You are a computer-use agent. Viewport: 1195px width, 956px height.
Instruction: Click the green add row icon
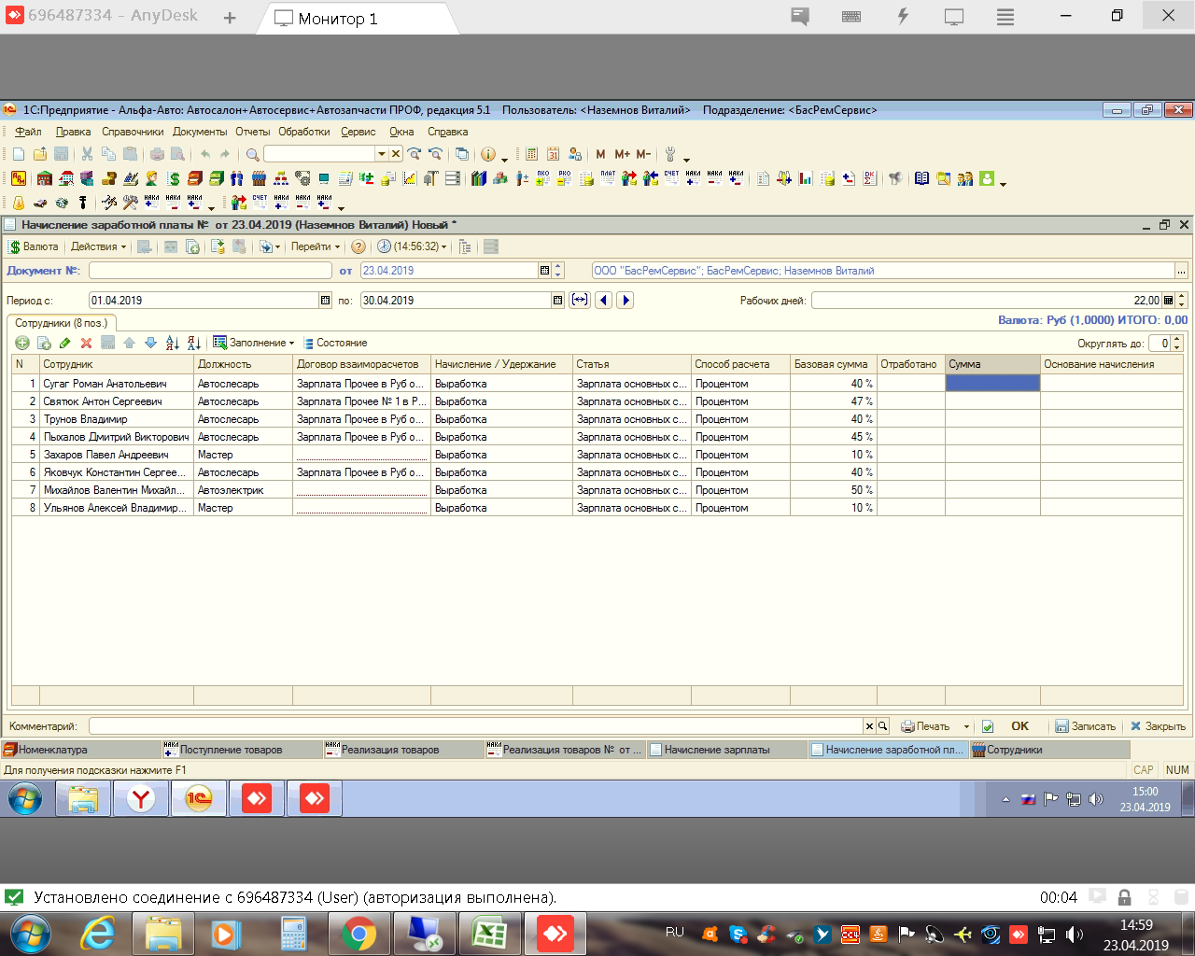click(x=22, y=344)
